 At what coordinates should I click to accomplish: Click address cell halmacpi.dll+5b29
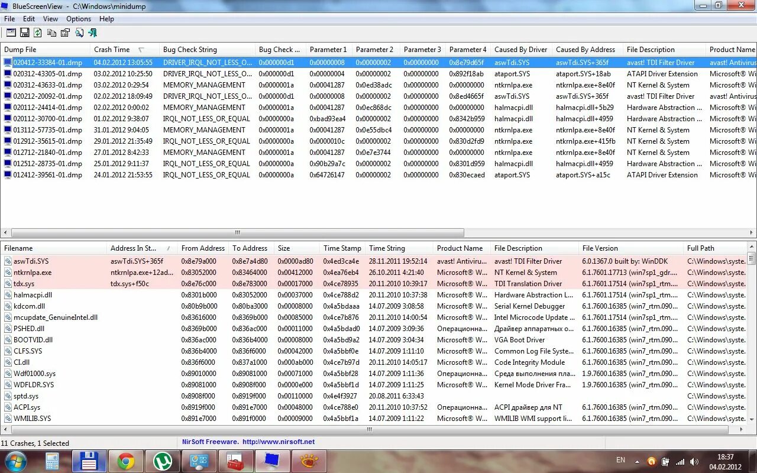[x=584, y=108]
